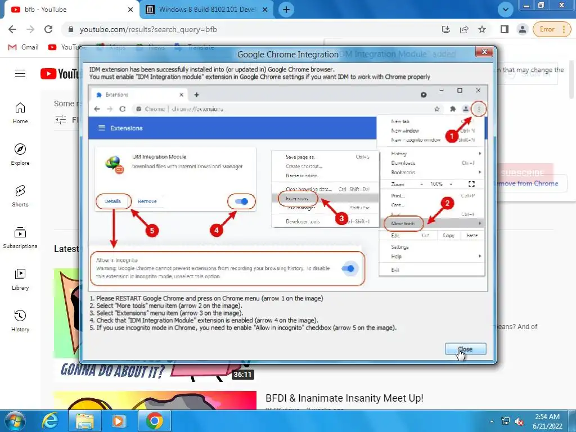Click the red X on the Integration dialog
This screenshot has width=576, height=432.
tap(484, 52)
